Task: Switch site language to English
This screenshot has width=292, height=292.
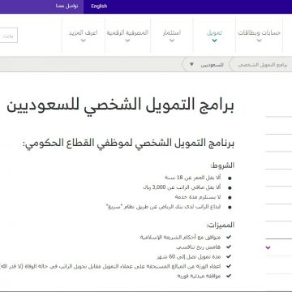Action: coord(99,6)
